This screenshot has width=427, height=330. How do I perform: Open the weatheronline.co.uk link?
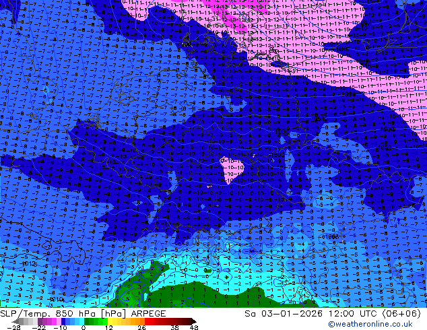(370, 324)
